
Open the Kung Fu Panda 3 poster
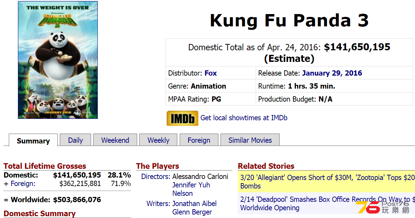pos(58,60)
